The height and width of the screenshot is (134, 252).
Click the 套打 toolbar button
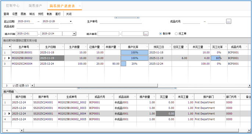(58, 14)
